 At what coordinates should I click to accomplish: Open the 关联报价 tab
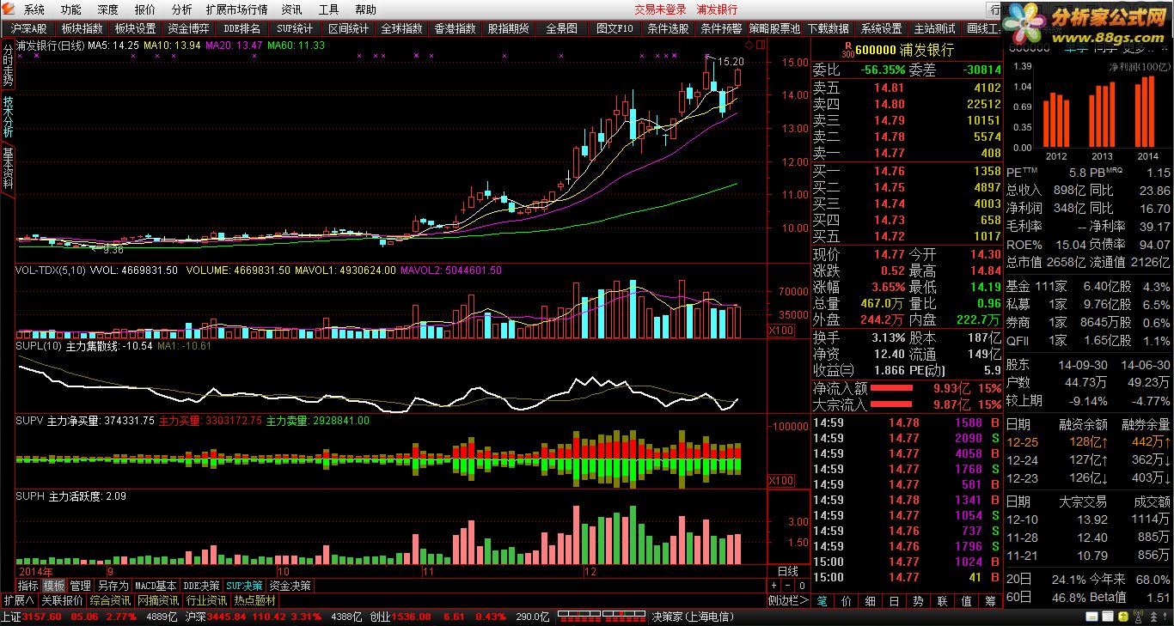62,600
